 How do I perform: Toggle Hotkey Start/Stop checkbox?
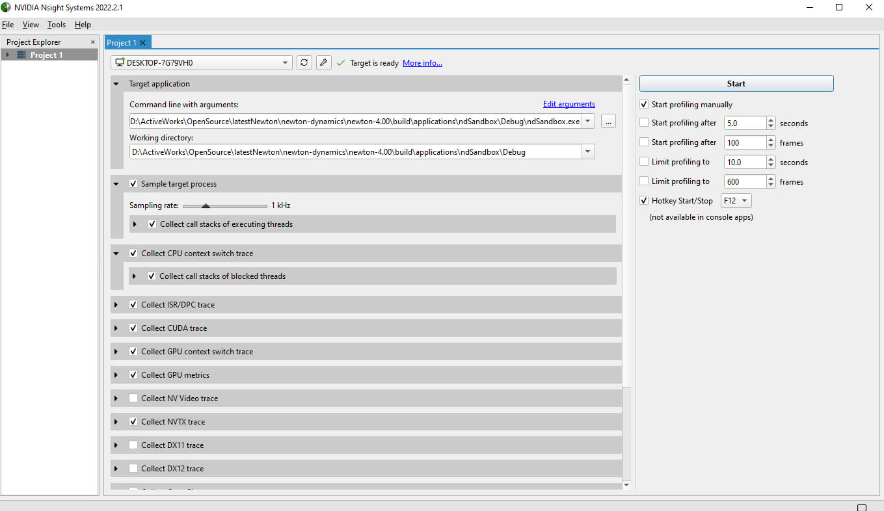(x=644, y=201)
